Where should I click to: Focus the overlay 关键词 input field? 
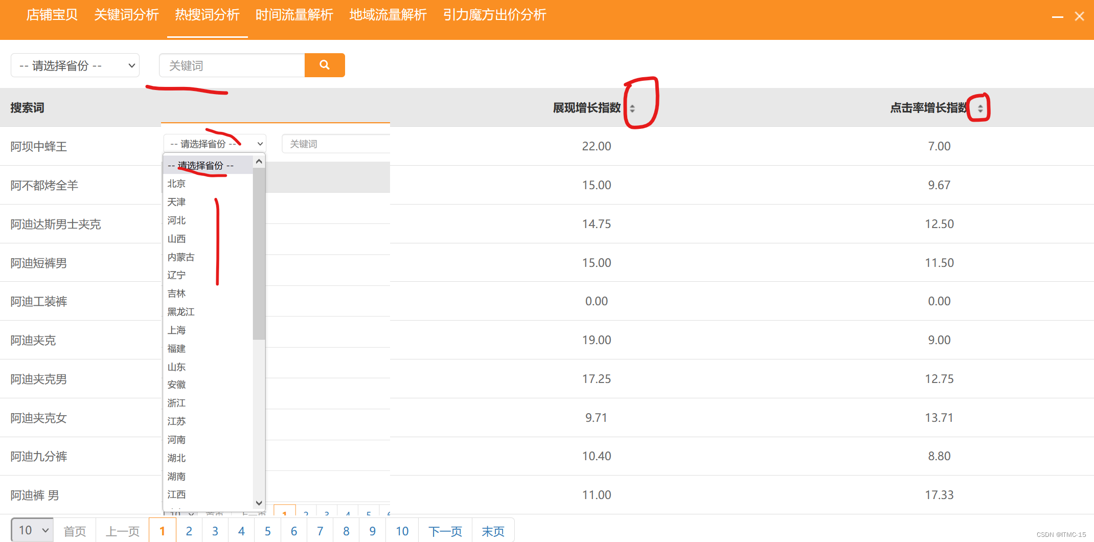[x=336, y=144]
